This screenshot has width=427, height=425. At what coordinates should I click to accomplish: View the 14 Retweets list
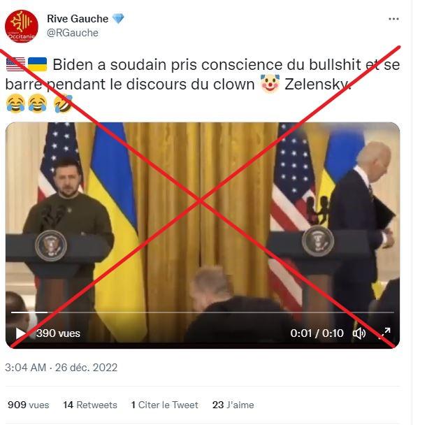[x=90, y=405]
